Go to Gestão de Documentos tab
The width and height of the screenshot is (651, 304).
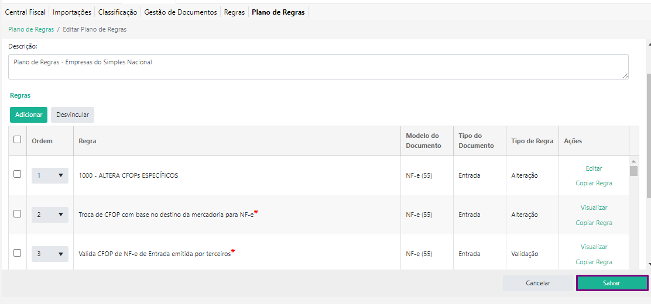180,12
